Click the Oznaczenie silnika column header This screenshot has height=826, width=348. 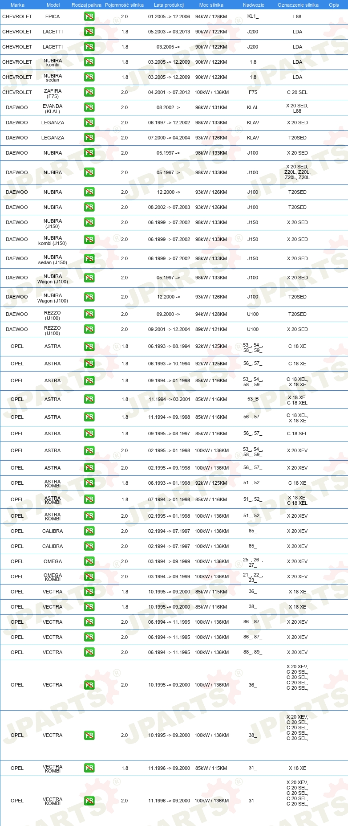(298, 5)
